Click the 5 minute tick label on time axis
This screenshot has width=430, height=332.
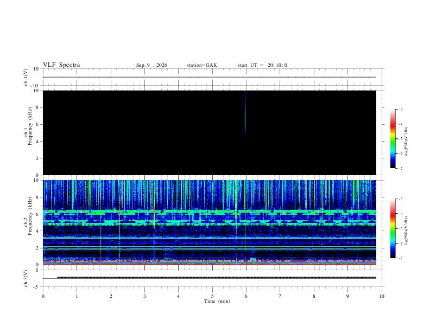(212, 296)
